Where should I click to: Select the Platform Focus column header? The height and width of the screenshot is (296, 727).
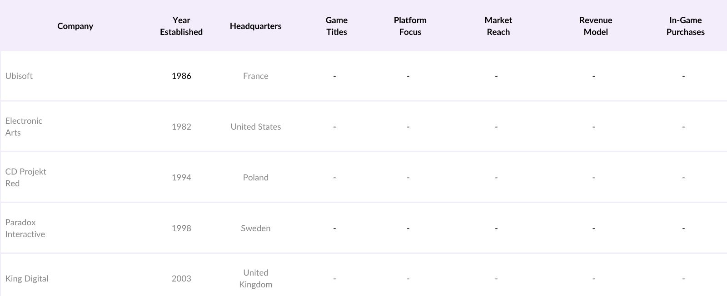[x=410, y=26]
